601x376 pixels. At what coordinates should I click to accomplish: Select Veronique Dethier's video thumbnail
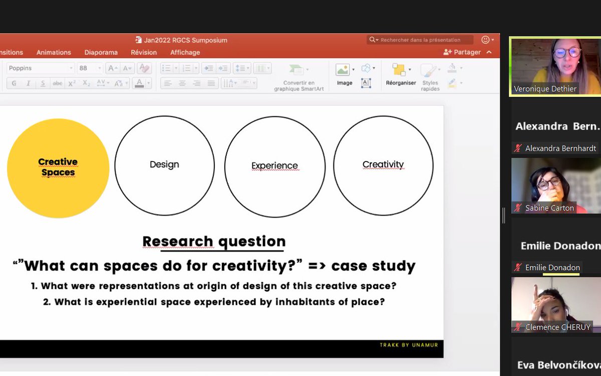[555, 66]
